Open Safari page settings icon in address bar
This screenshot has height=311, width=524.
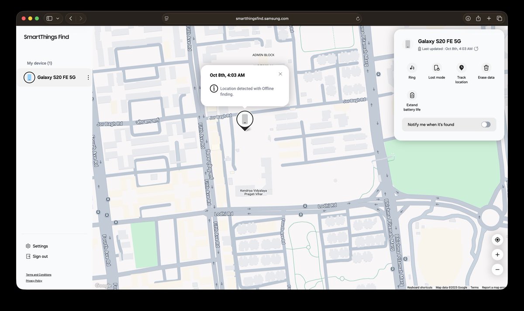point(167,18)
